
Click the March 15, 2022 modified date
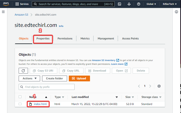pyautogui.click(x=94, y=104)
